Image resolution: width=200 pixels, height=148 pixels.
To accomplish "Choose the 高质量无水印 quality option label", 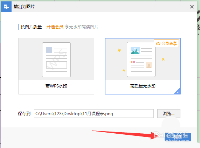I will tap(143, 86).
